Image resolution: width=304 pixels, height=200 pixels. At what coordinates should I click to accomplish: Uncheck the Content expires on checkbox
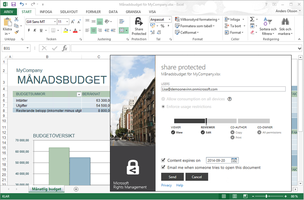[x=163, y=160]
